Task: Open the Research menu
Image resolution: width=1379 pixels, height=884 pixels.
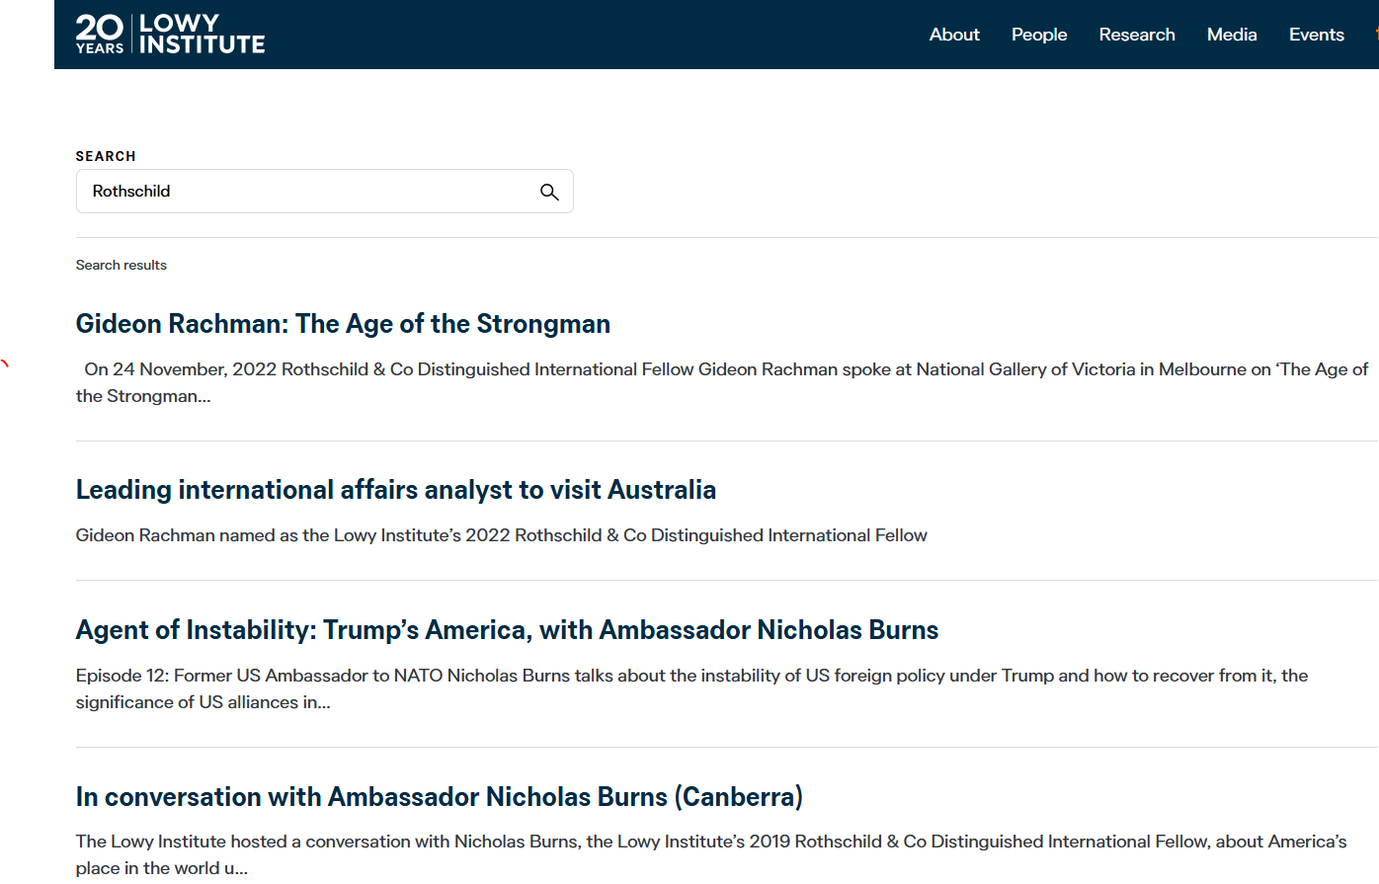Action: coord(1137,35)
